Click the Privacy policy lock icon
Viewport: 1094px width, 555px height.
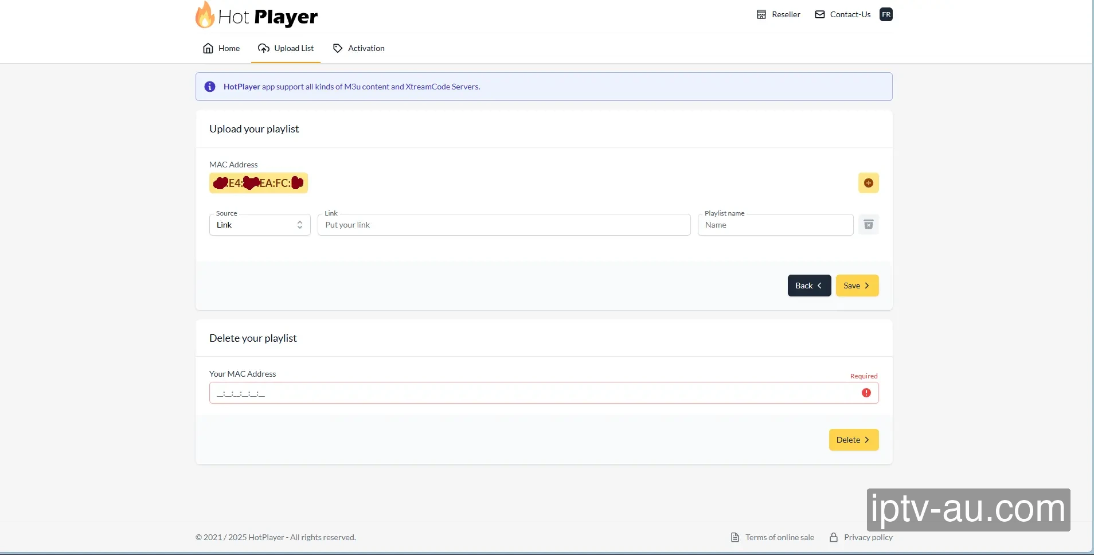(x=834, y=537)
